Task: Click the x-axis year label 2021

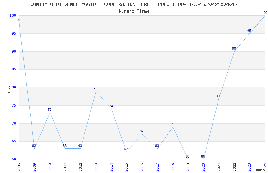Action: pyautogui.click(x=219, y=167)
